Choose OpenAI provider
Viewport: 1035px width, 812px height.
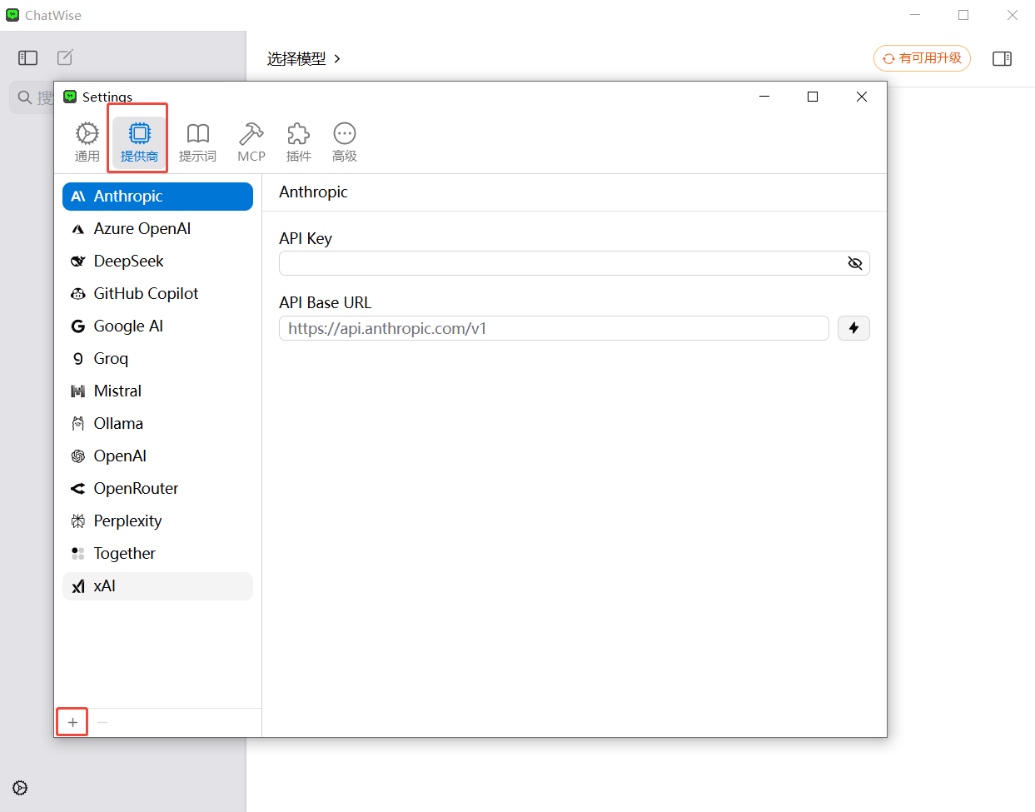[x=157, y=456]
